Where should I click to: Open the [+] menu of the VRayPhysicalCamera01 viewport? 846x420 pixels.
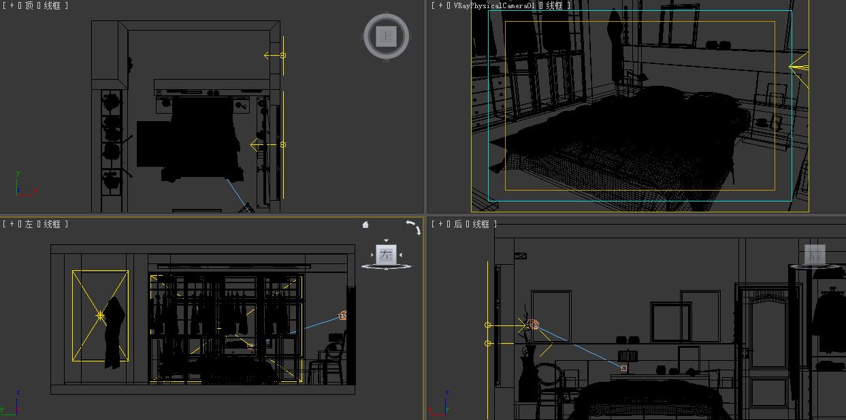[440, 5]
